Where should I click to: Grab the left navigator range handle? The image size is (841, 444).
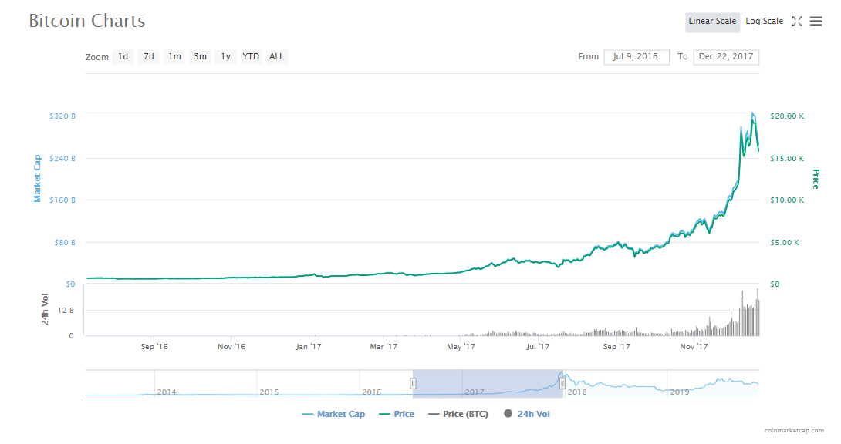(413, 383)
